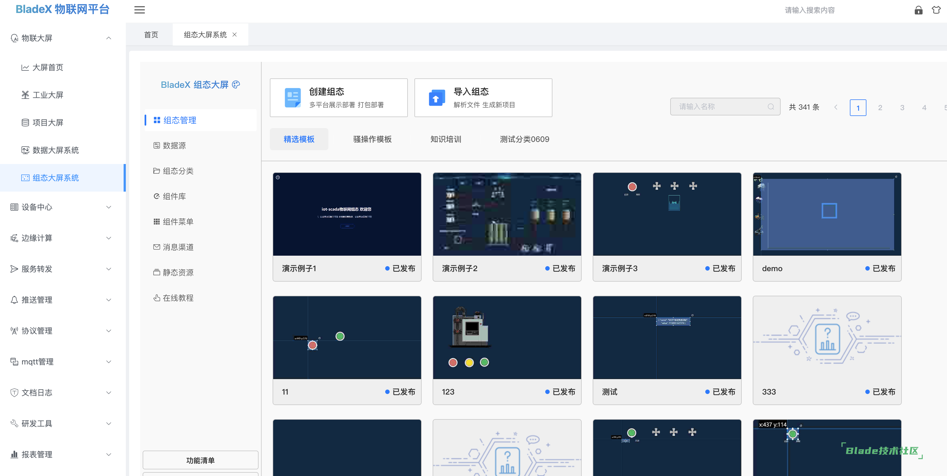Expand the 边缘计算 menu
The height and width of the screenshot is (476, 947).
point(109,238)
